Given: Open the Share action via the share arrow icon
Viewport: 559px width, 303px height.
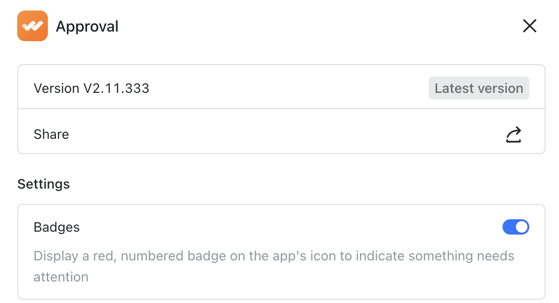Looking at the screenshot, I should point(514,135).
